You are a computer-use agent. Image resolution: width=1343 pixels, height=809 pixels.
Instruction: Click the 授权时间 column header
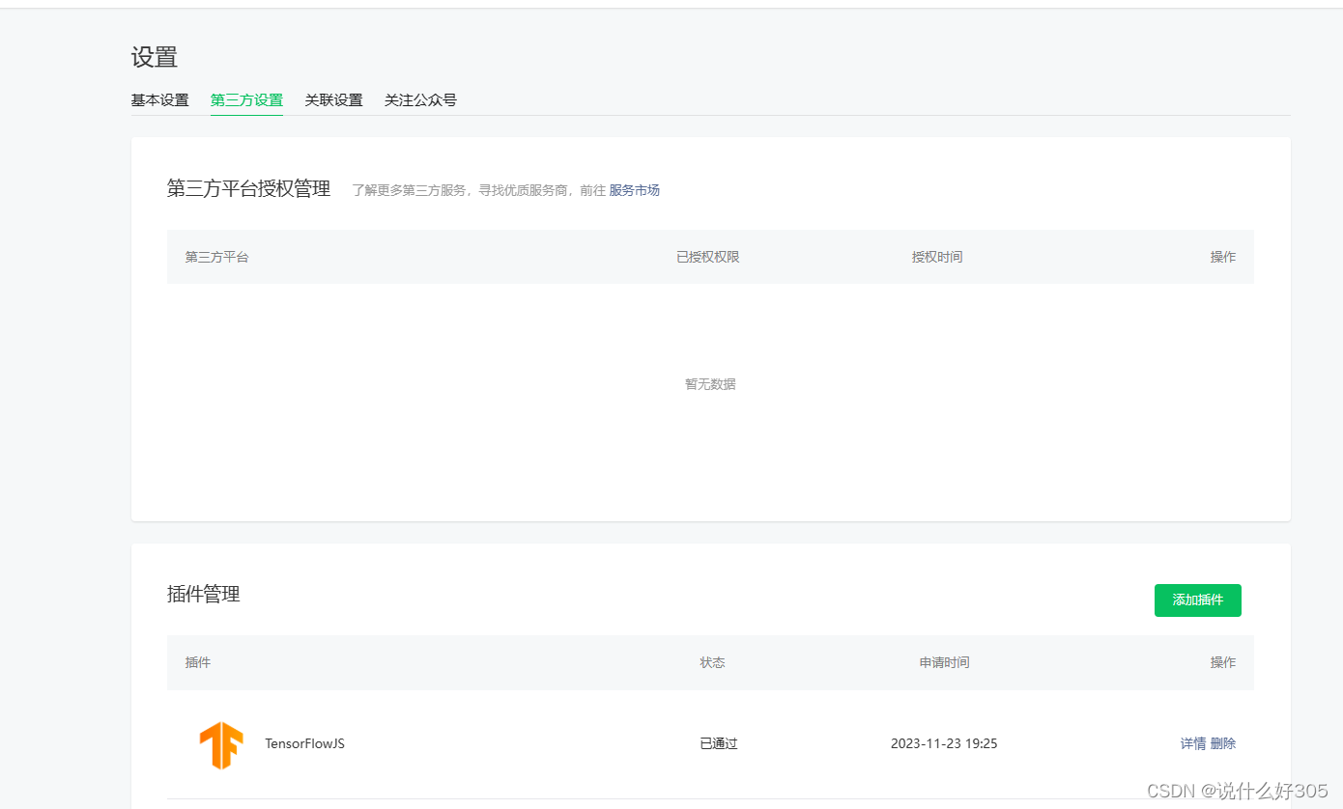(936, 257)
